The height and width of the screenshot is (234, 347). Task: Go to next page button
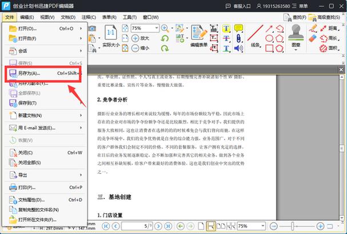[x=158, y=226]
